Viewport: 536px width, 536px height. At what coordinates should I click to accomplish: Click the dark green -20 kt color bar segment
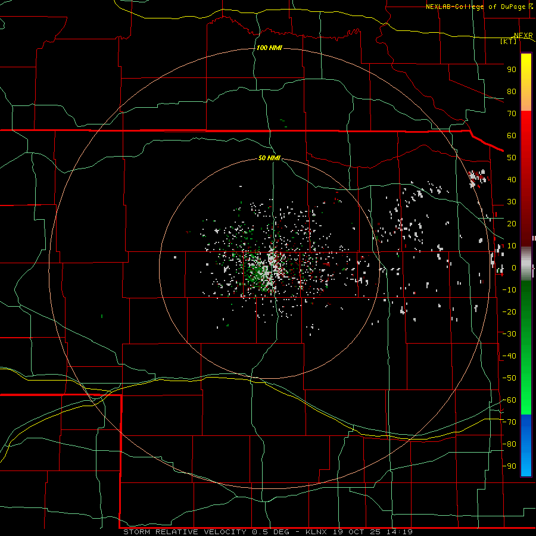pos(526,311)
